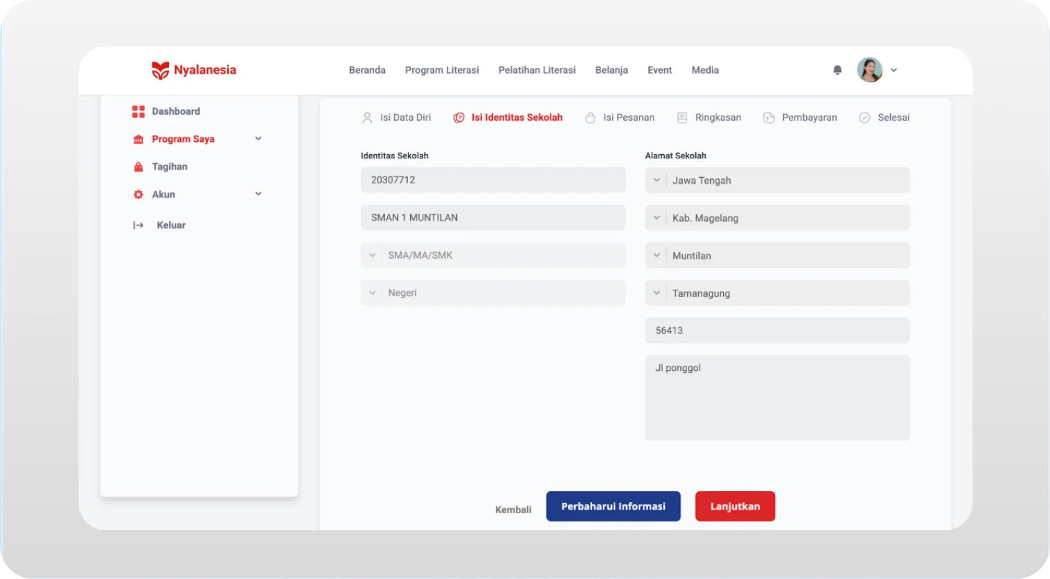Viewport: 1050px width, 579px height.
Task: Click the Perbaharui Informasi button
Action: pyautogui.click(x=613, y=506)
